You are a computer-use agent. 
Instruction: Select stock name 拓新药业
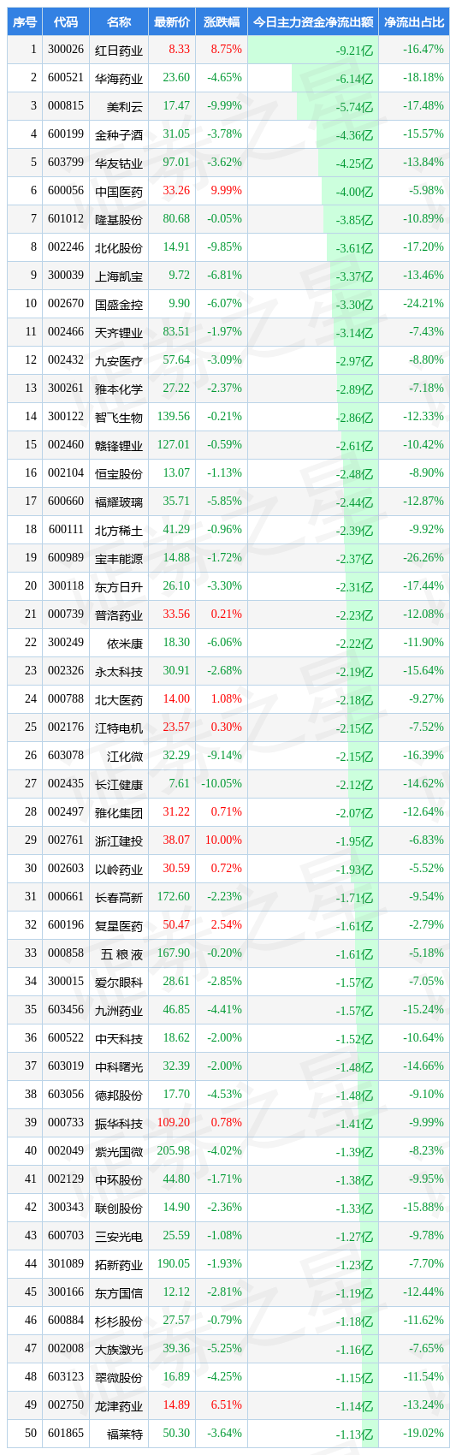[119, 1265]
